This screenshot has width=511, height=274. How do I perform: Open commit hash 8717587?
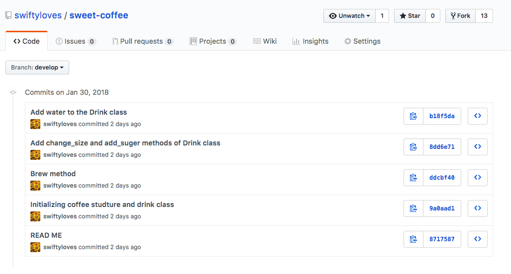tap(442, 239)
